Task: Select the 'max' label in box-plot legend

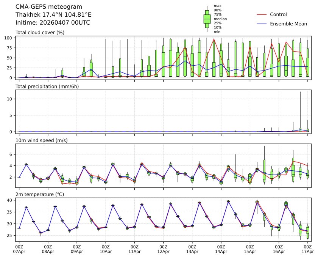Action: pyautogui.click(x=217, y=6)
